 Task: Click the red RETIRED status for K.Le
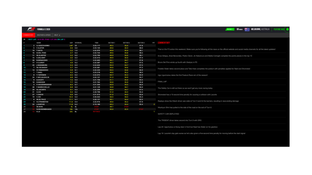click(97, 112)
